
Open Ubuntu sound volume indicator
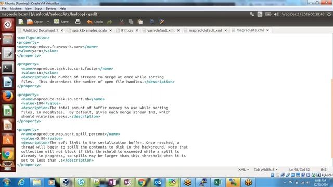click(276, 14)
